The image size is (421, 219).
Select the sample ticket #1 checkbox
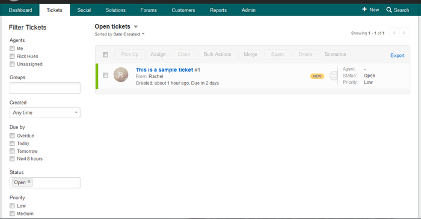(105, 75)
